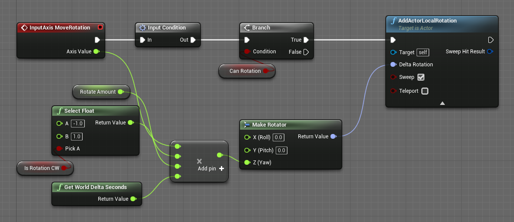Click the Select Float Return Value pin
The width and height of the screenshot is (514, 222).
[x=130, y=123]
